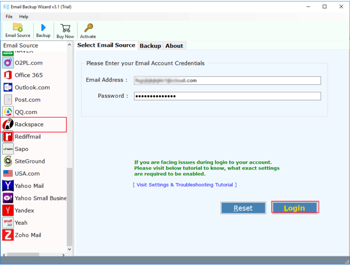Select the Yeah.net icon
Image resolution: width=350 pixels, height=266 pixels.
pos(8,222)
